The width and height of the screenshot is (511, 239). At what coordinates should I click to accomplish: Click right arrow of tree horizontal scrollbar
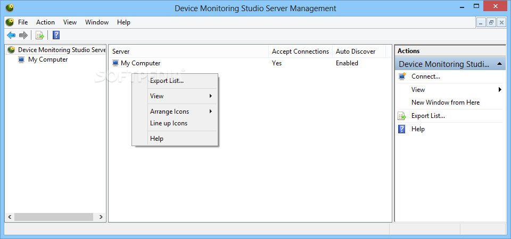point(101,217)
